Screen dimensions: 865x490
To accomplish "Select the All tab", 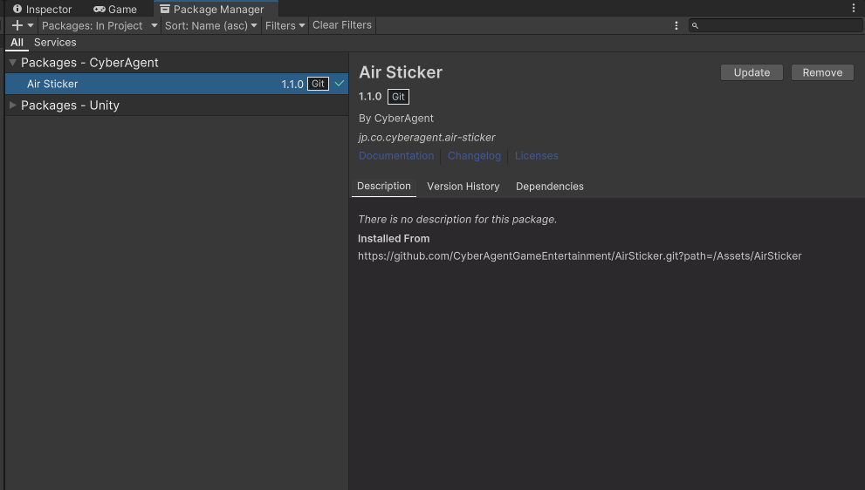I will tap(17, 43).
